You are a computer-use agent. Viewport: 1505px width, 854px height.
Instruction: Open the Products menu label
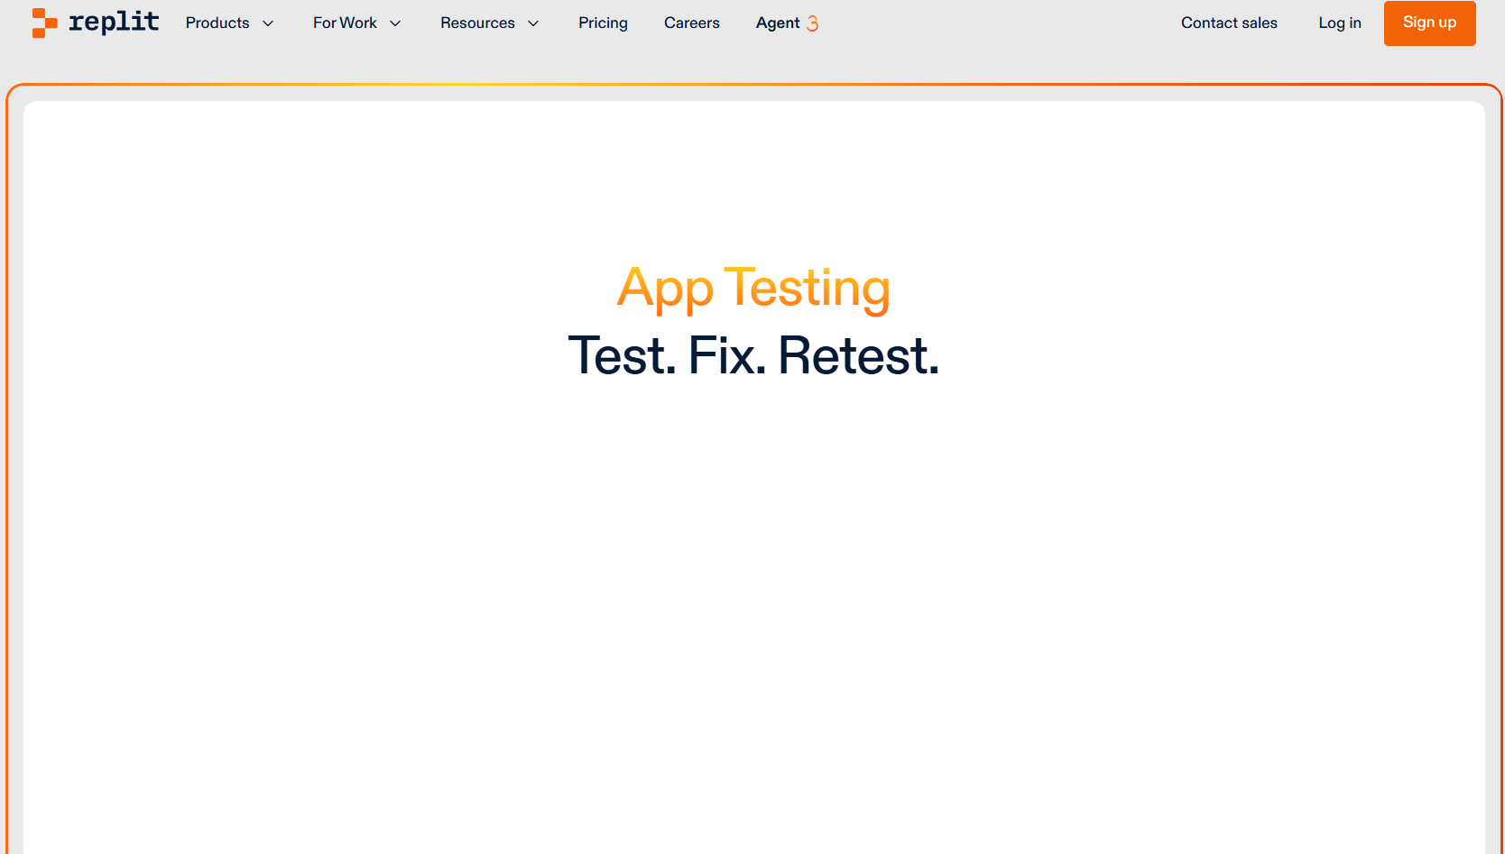(x=217, y=23)
